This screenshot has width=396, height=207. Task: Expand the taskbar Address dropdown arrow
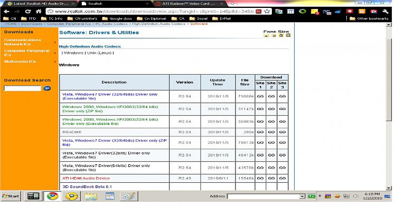(302, 196)
